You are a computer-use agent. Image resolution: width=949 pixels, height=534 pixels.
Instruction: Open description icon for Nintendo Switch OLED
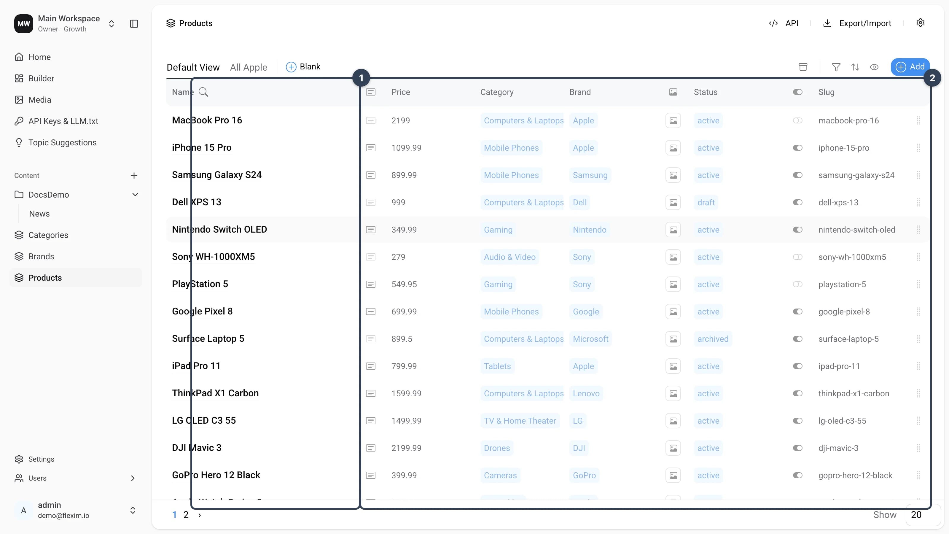click(371, 230)
